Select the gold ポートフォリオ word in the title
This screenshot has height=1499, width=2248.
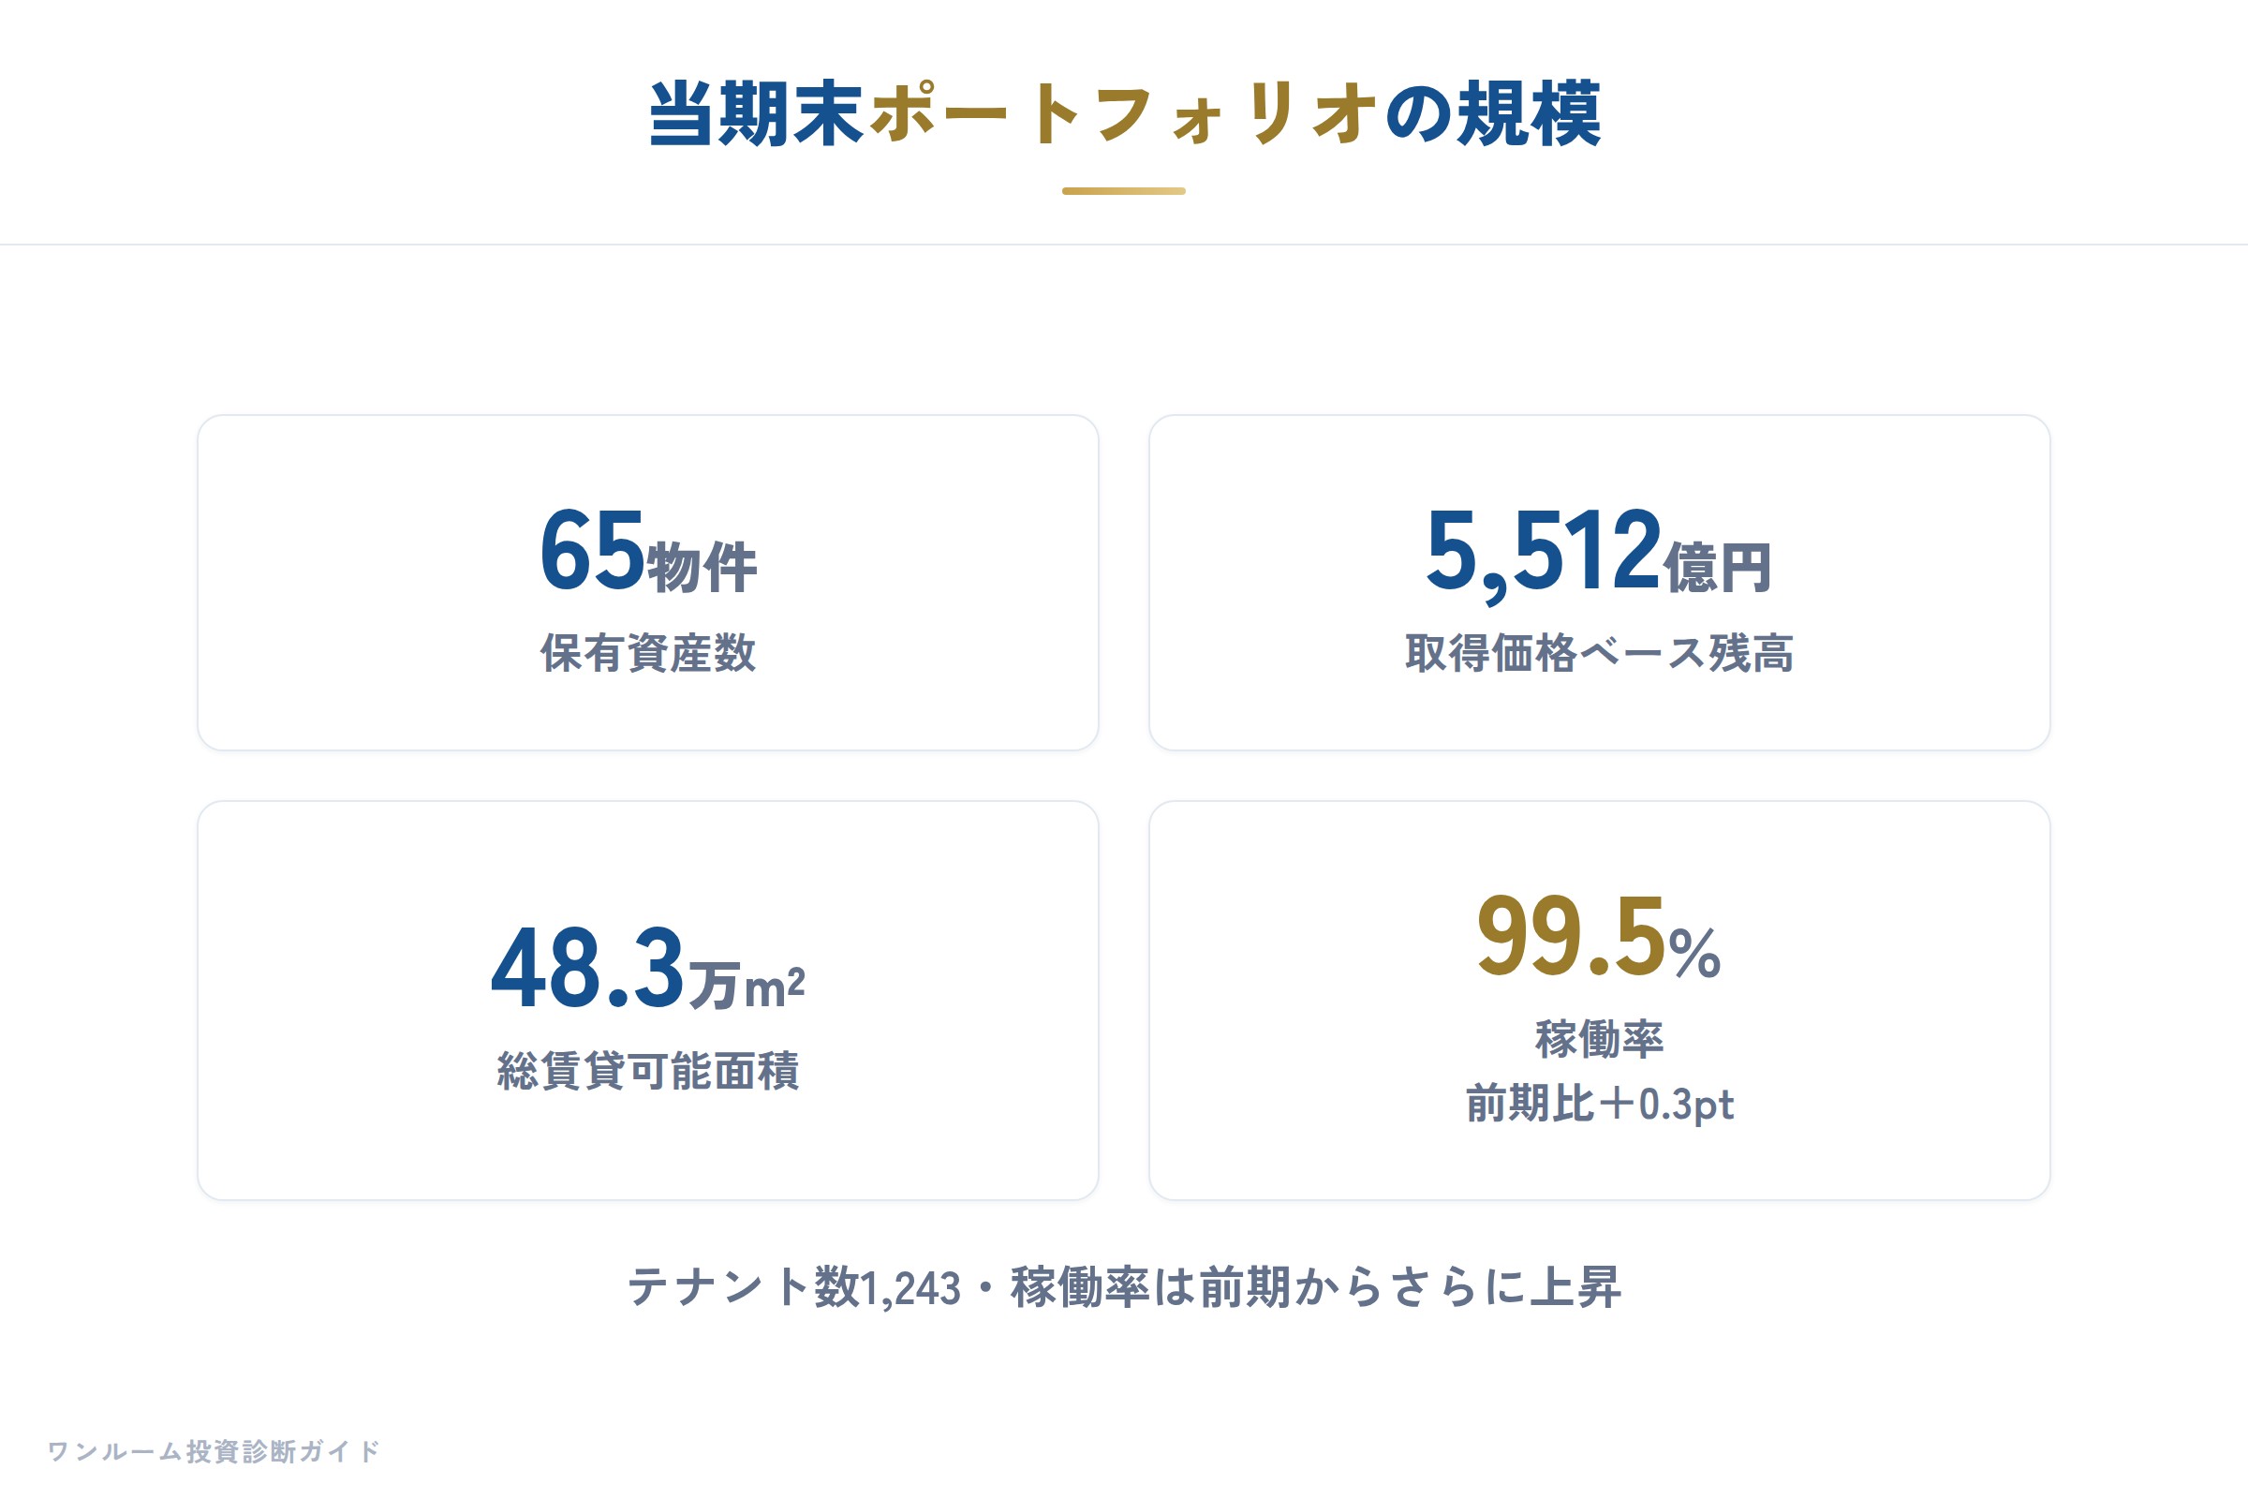pos(1124,113)
